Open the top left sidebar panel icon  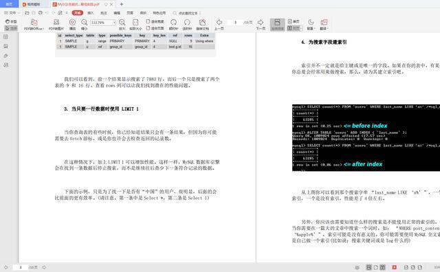tap(5, 36)
